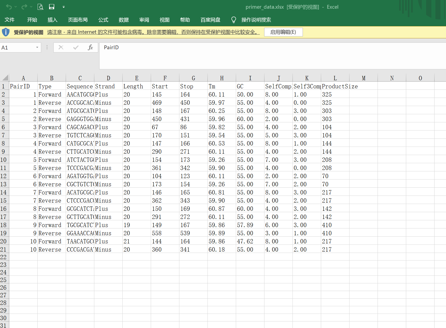Click the lightbulb Tell Me icon
The width and height of the screenshot is (446, 328).
(234, 20)
